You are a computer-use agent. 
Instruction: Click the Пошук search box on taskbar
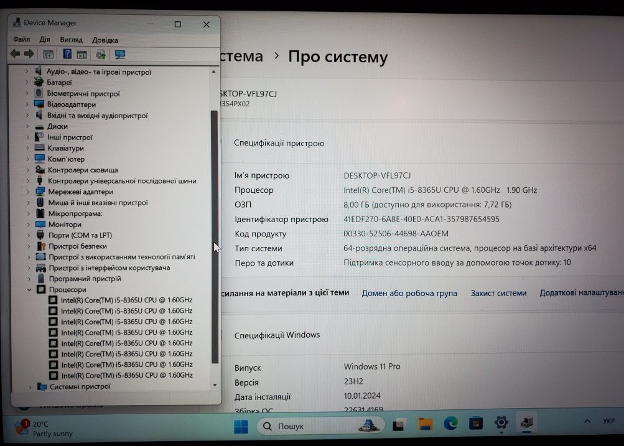(x=321, y=426)
